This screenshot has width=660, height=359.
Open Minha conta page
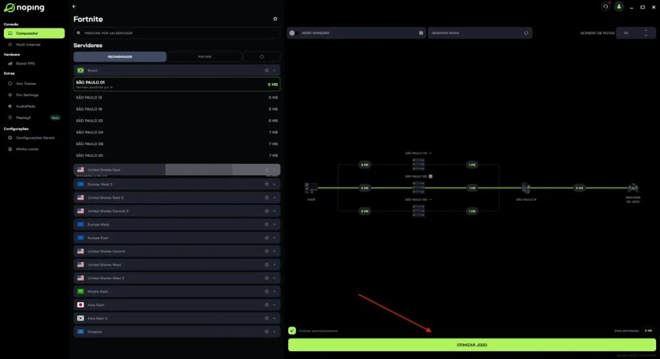pos(27,150)
